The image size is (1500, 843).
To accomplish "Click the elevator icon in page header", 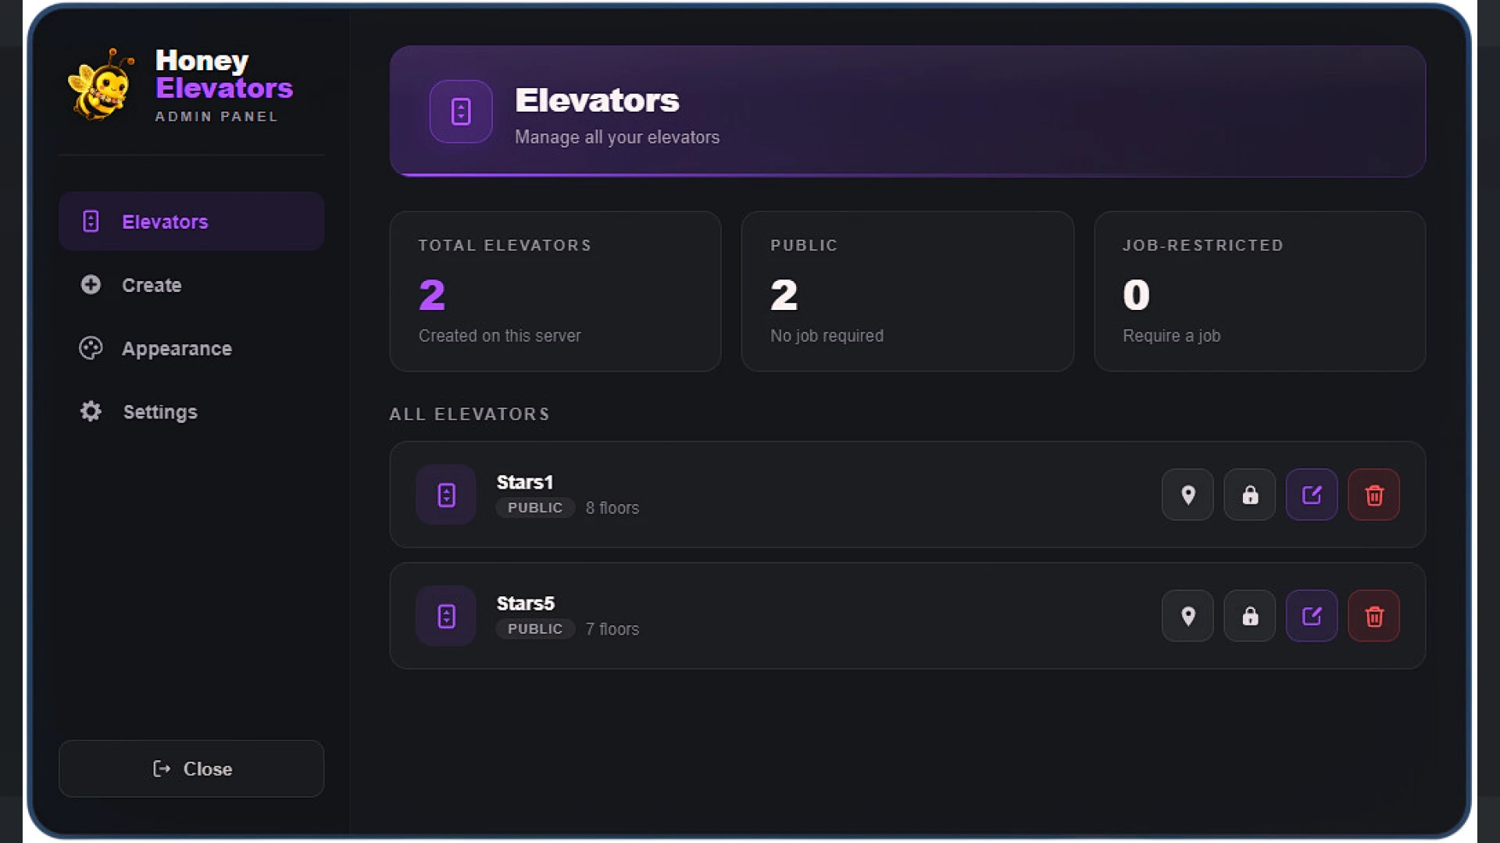I will click(461, 112).
